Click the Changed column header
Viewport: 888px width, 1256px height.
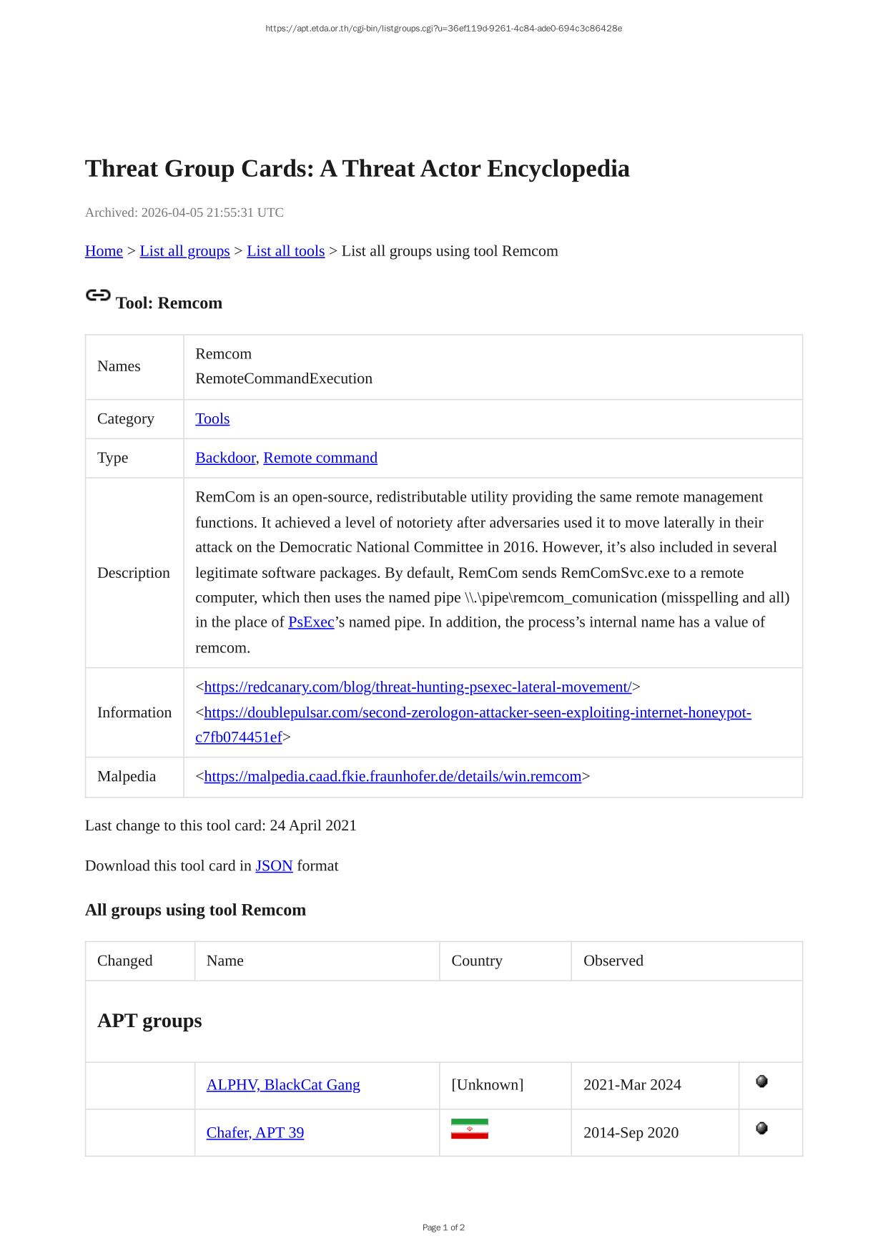point(125,961)
